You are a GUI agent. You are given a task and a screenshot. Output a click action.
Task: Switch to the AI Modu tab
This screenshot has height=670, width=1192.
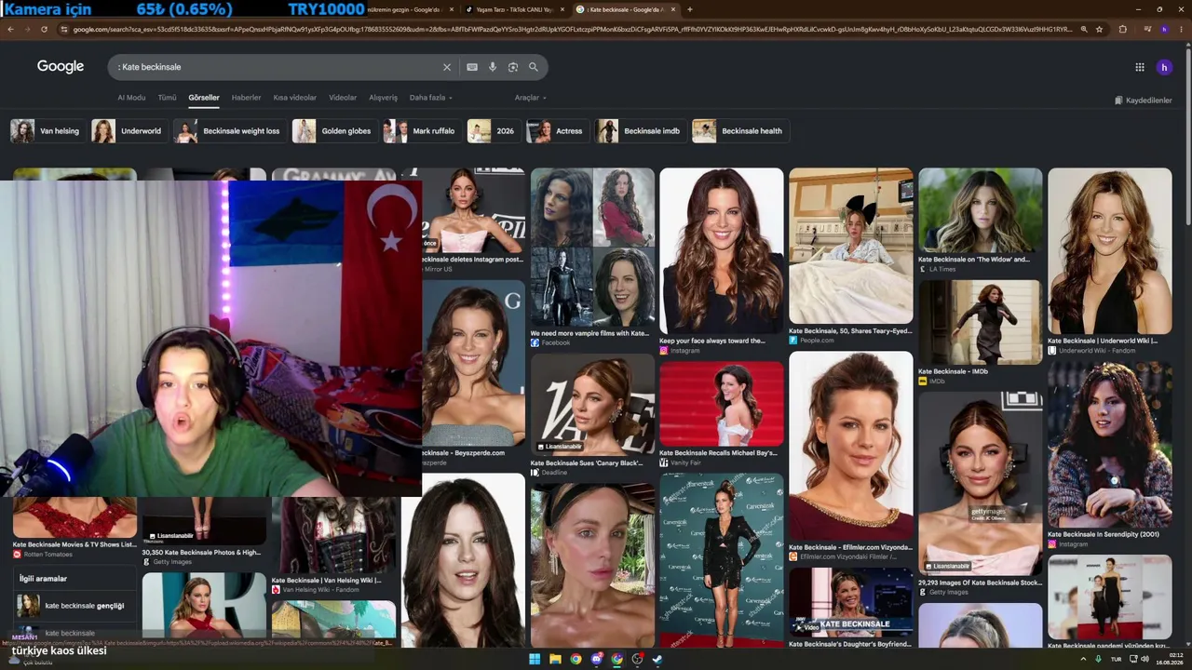click(x=131, y=98)
